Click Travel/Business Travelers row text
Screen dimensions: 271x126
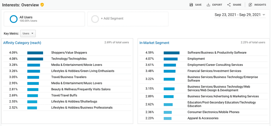tap(69, 77)
